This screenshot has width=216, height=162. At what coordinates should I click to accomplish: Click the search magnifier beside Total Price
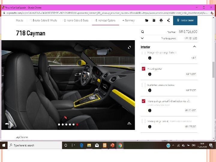[142, 32]
